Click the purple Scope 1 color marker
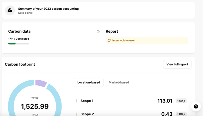Image resolution: width=203 pixels, height=116 pixels. click(77, 101)
